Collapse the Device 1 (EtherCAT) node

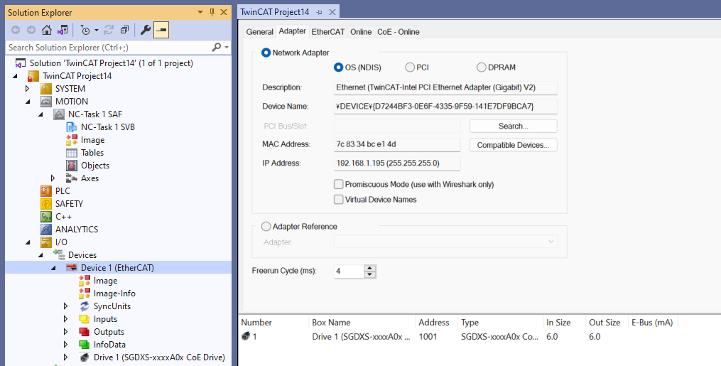click(53, 268)
